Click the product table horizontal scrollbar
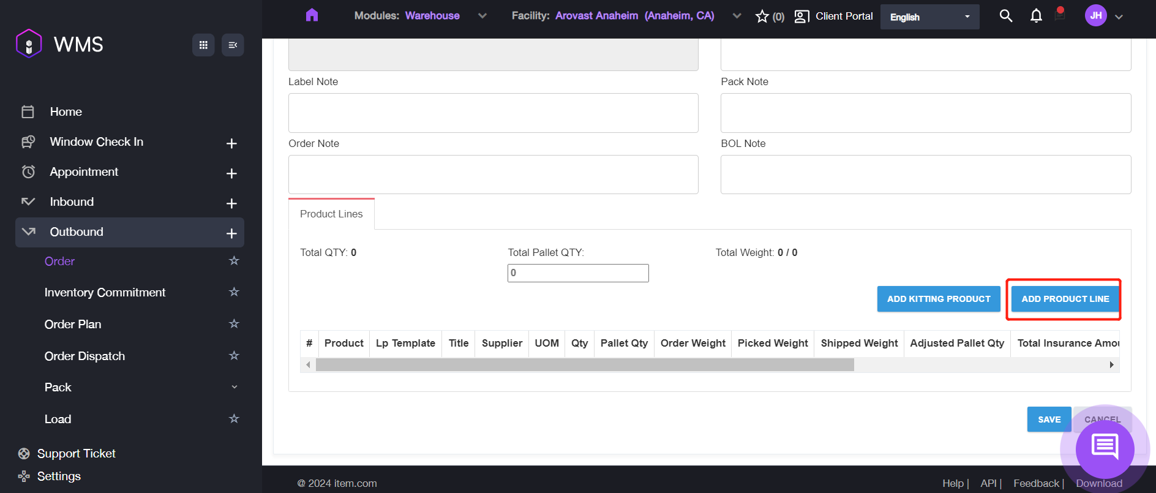Screen dimensions: 1156x493 585,365
